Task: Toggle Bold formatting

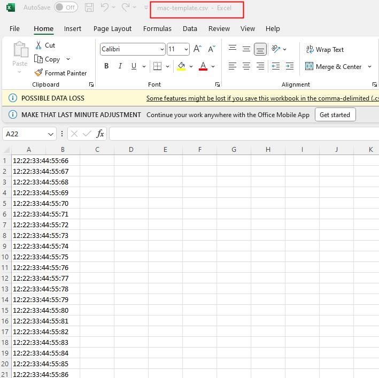Action: click(x=106, y=66)
